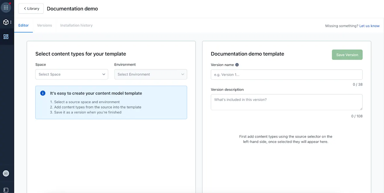Follow the Let us know link
384x193 pixels.
pyautogui.click(x=369, y=26)
